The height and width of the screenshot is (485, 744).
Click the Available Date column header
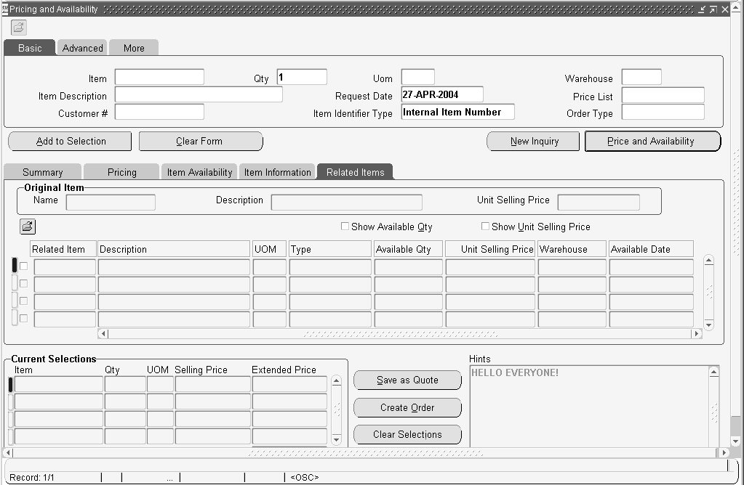pos(651,249)
